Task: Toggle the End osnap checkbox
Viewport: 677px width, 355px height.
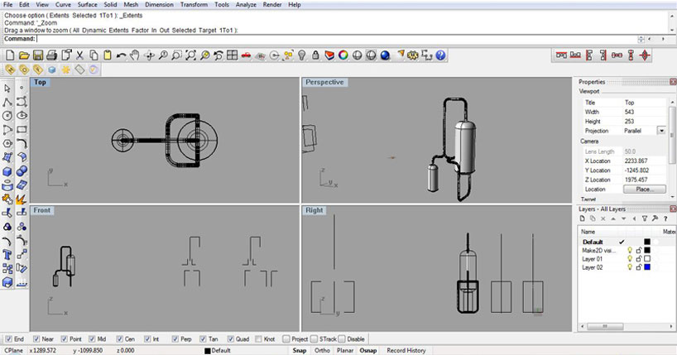Action: (x=9, y=339)
